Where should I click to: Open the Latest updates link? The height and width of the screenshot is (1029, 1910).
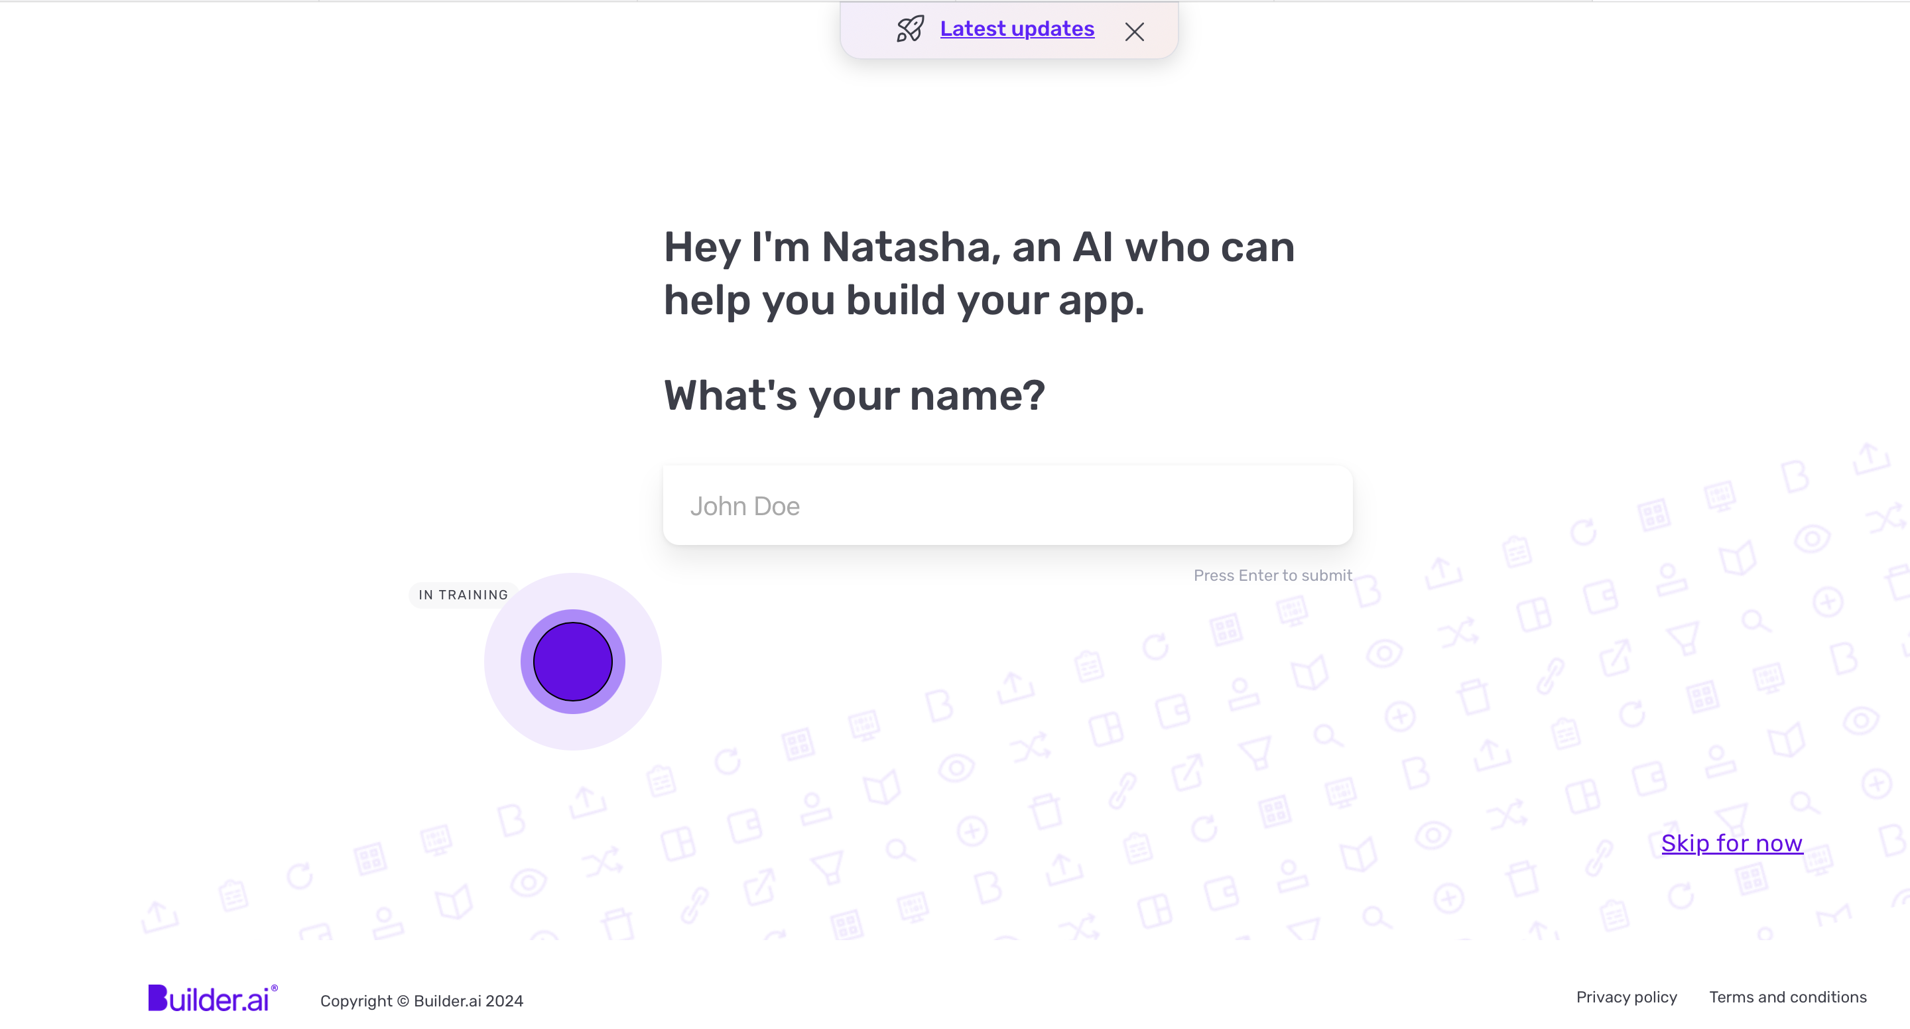click(x=1017, y=29)
